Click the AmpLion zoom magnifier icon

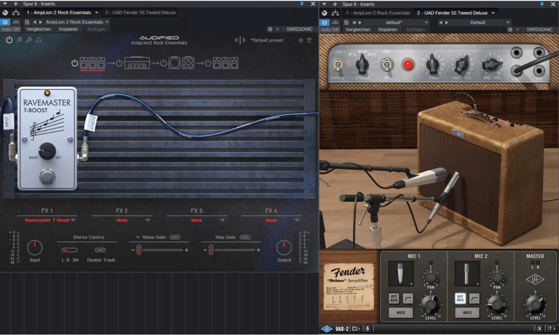pos(19,40)
